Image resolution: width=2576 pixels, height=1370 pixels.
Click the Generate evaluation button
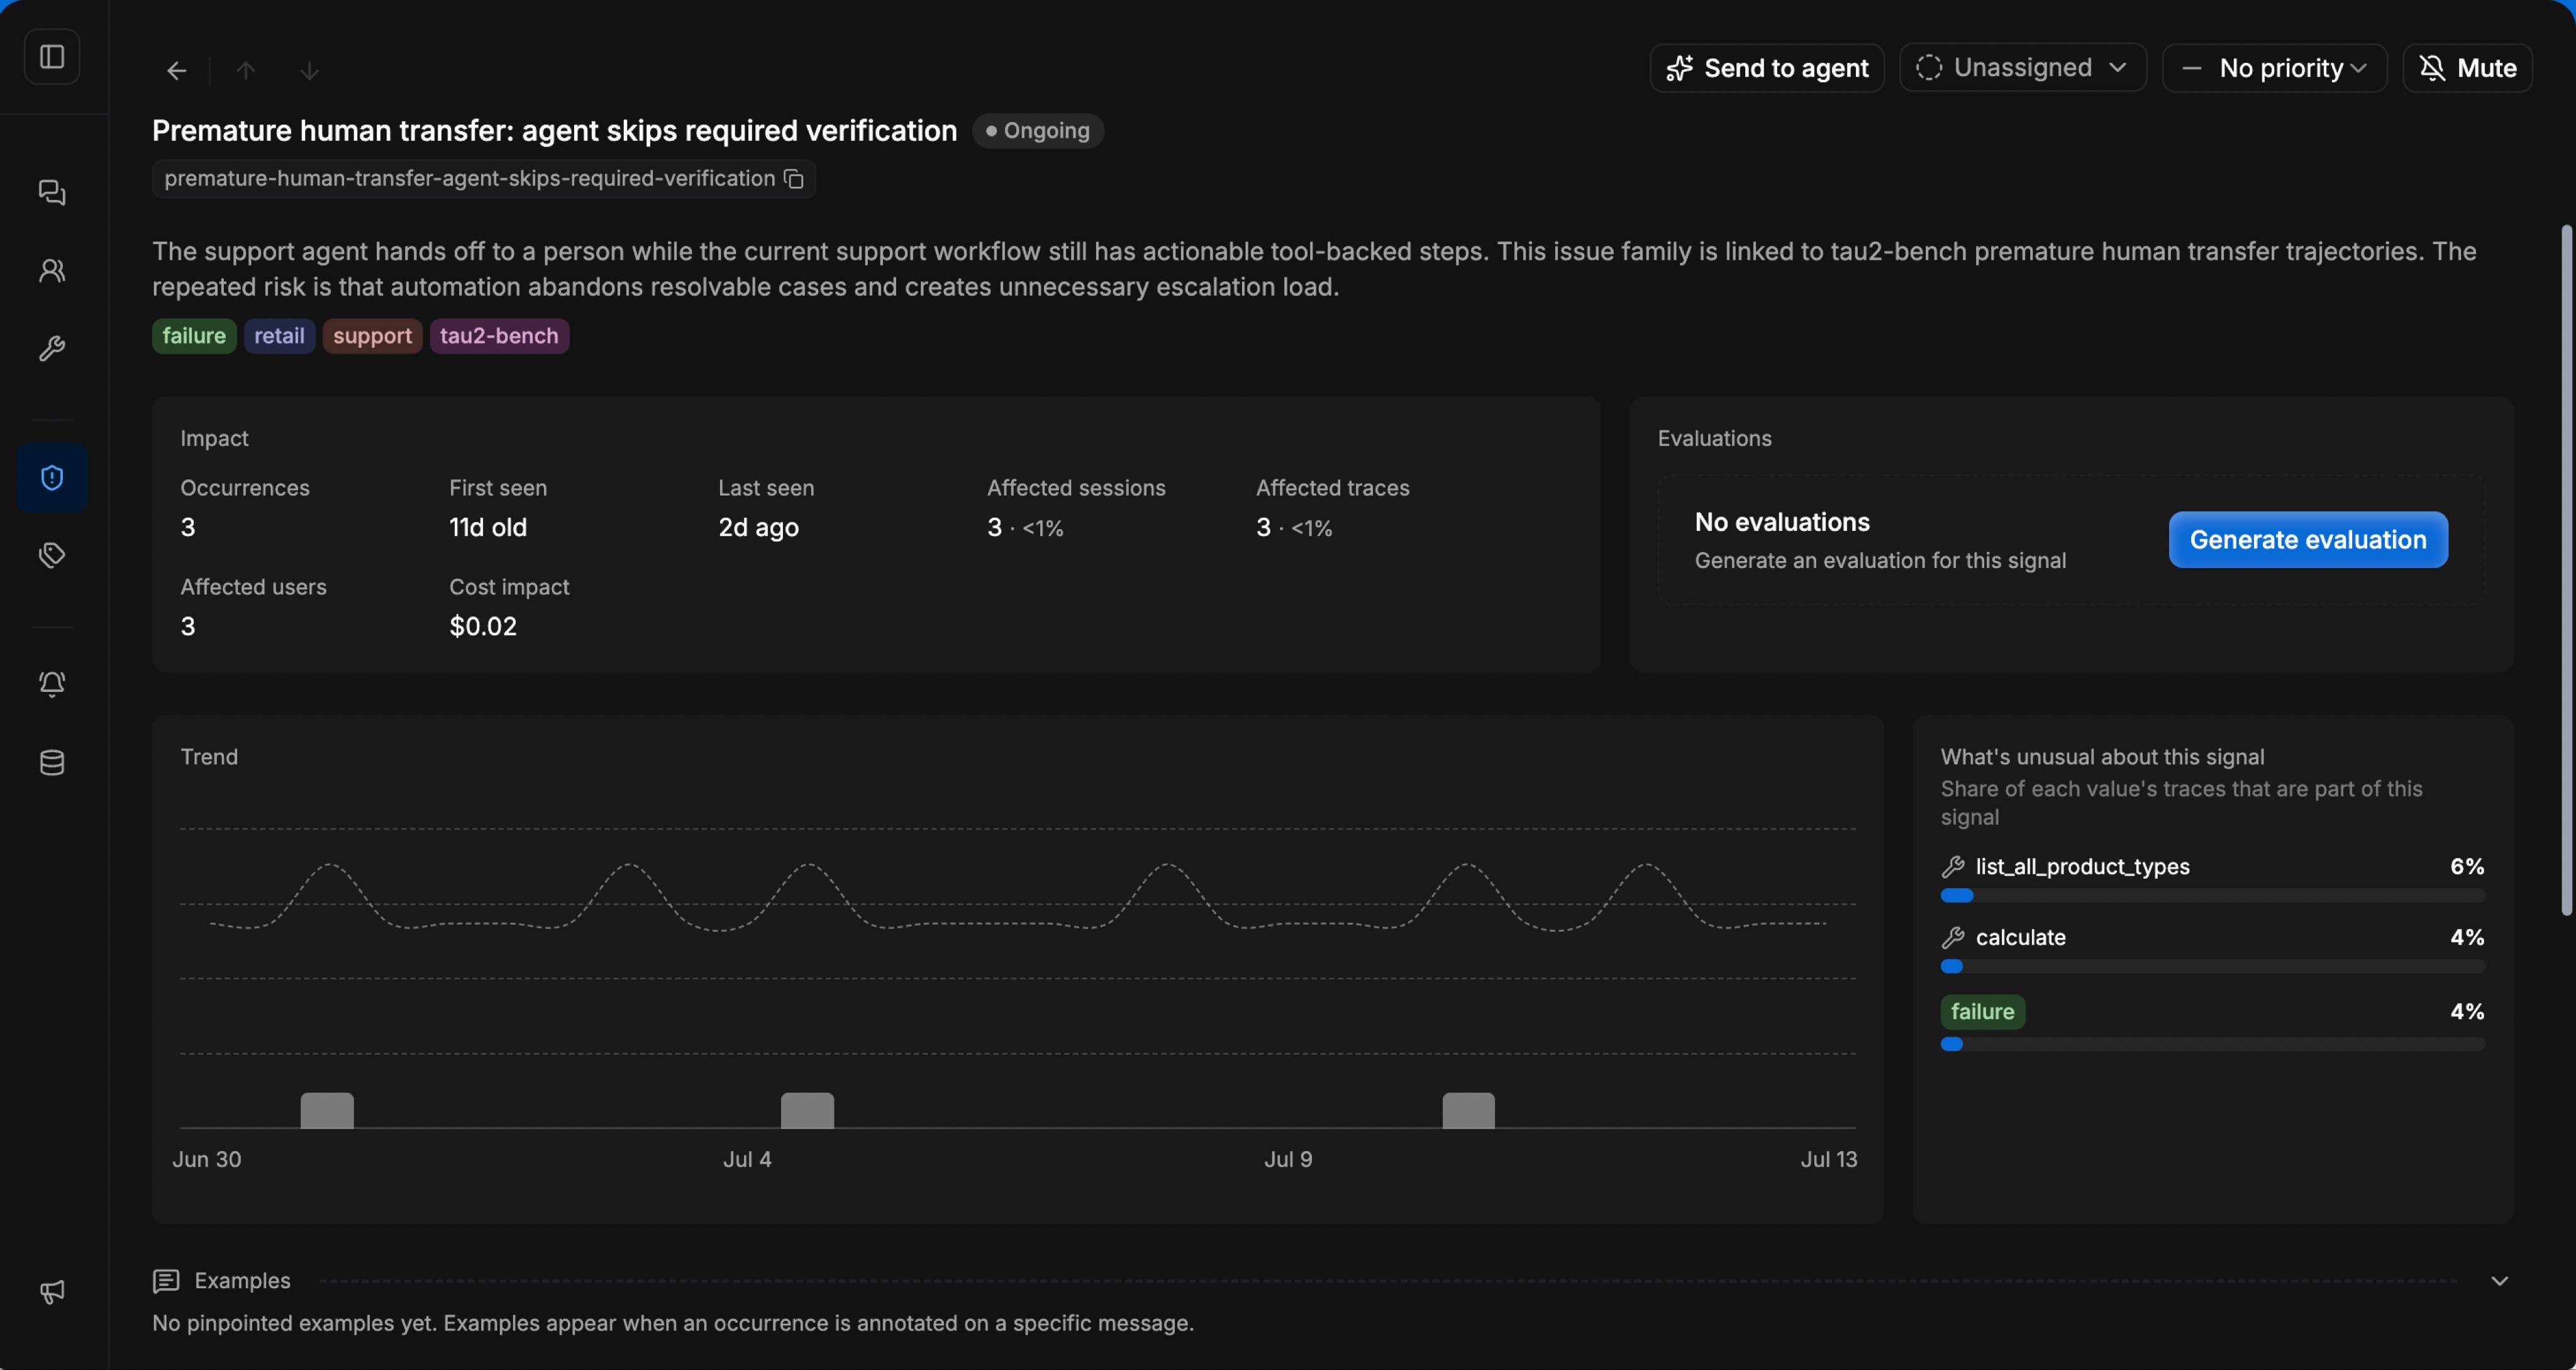click(x=2308, y=540)
